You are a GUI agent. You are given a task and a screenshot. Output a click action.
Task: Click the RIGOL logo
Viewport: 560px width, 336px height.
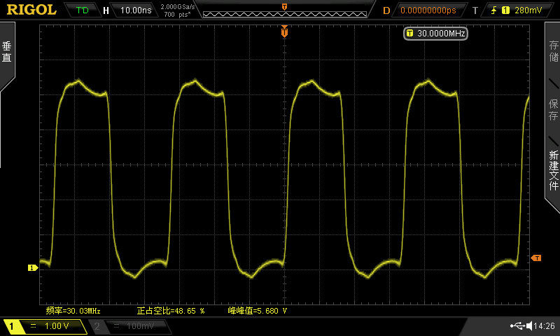(x=31, y=10)
